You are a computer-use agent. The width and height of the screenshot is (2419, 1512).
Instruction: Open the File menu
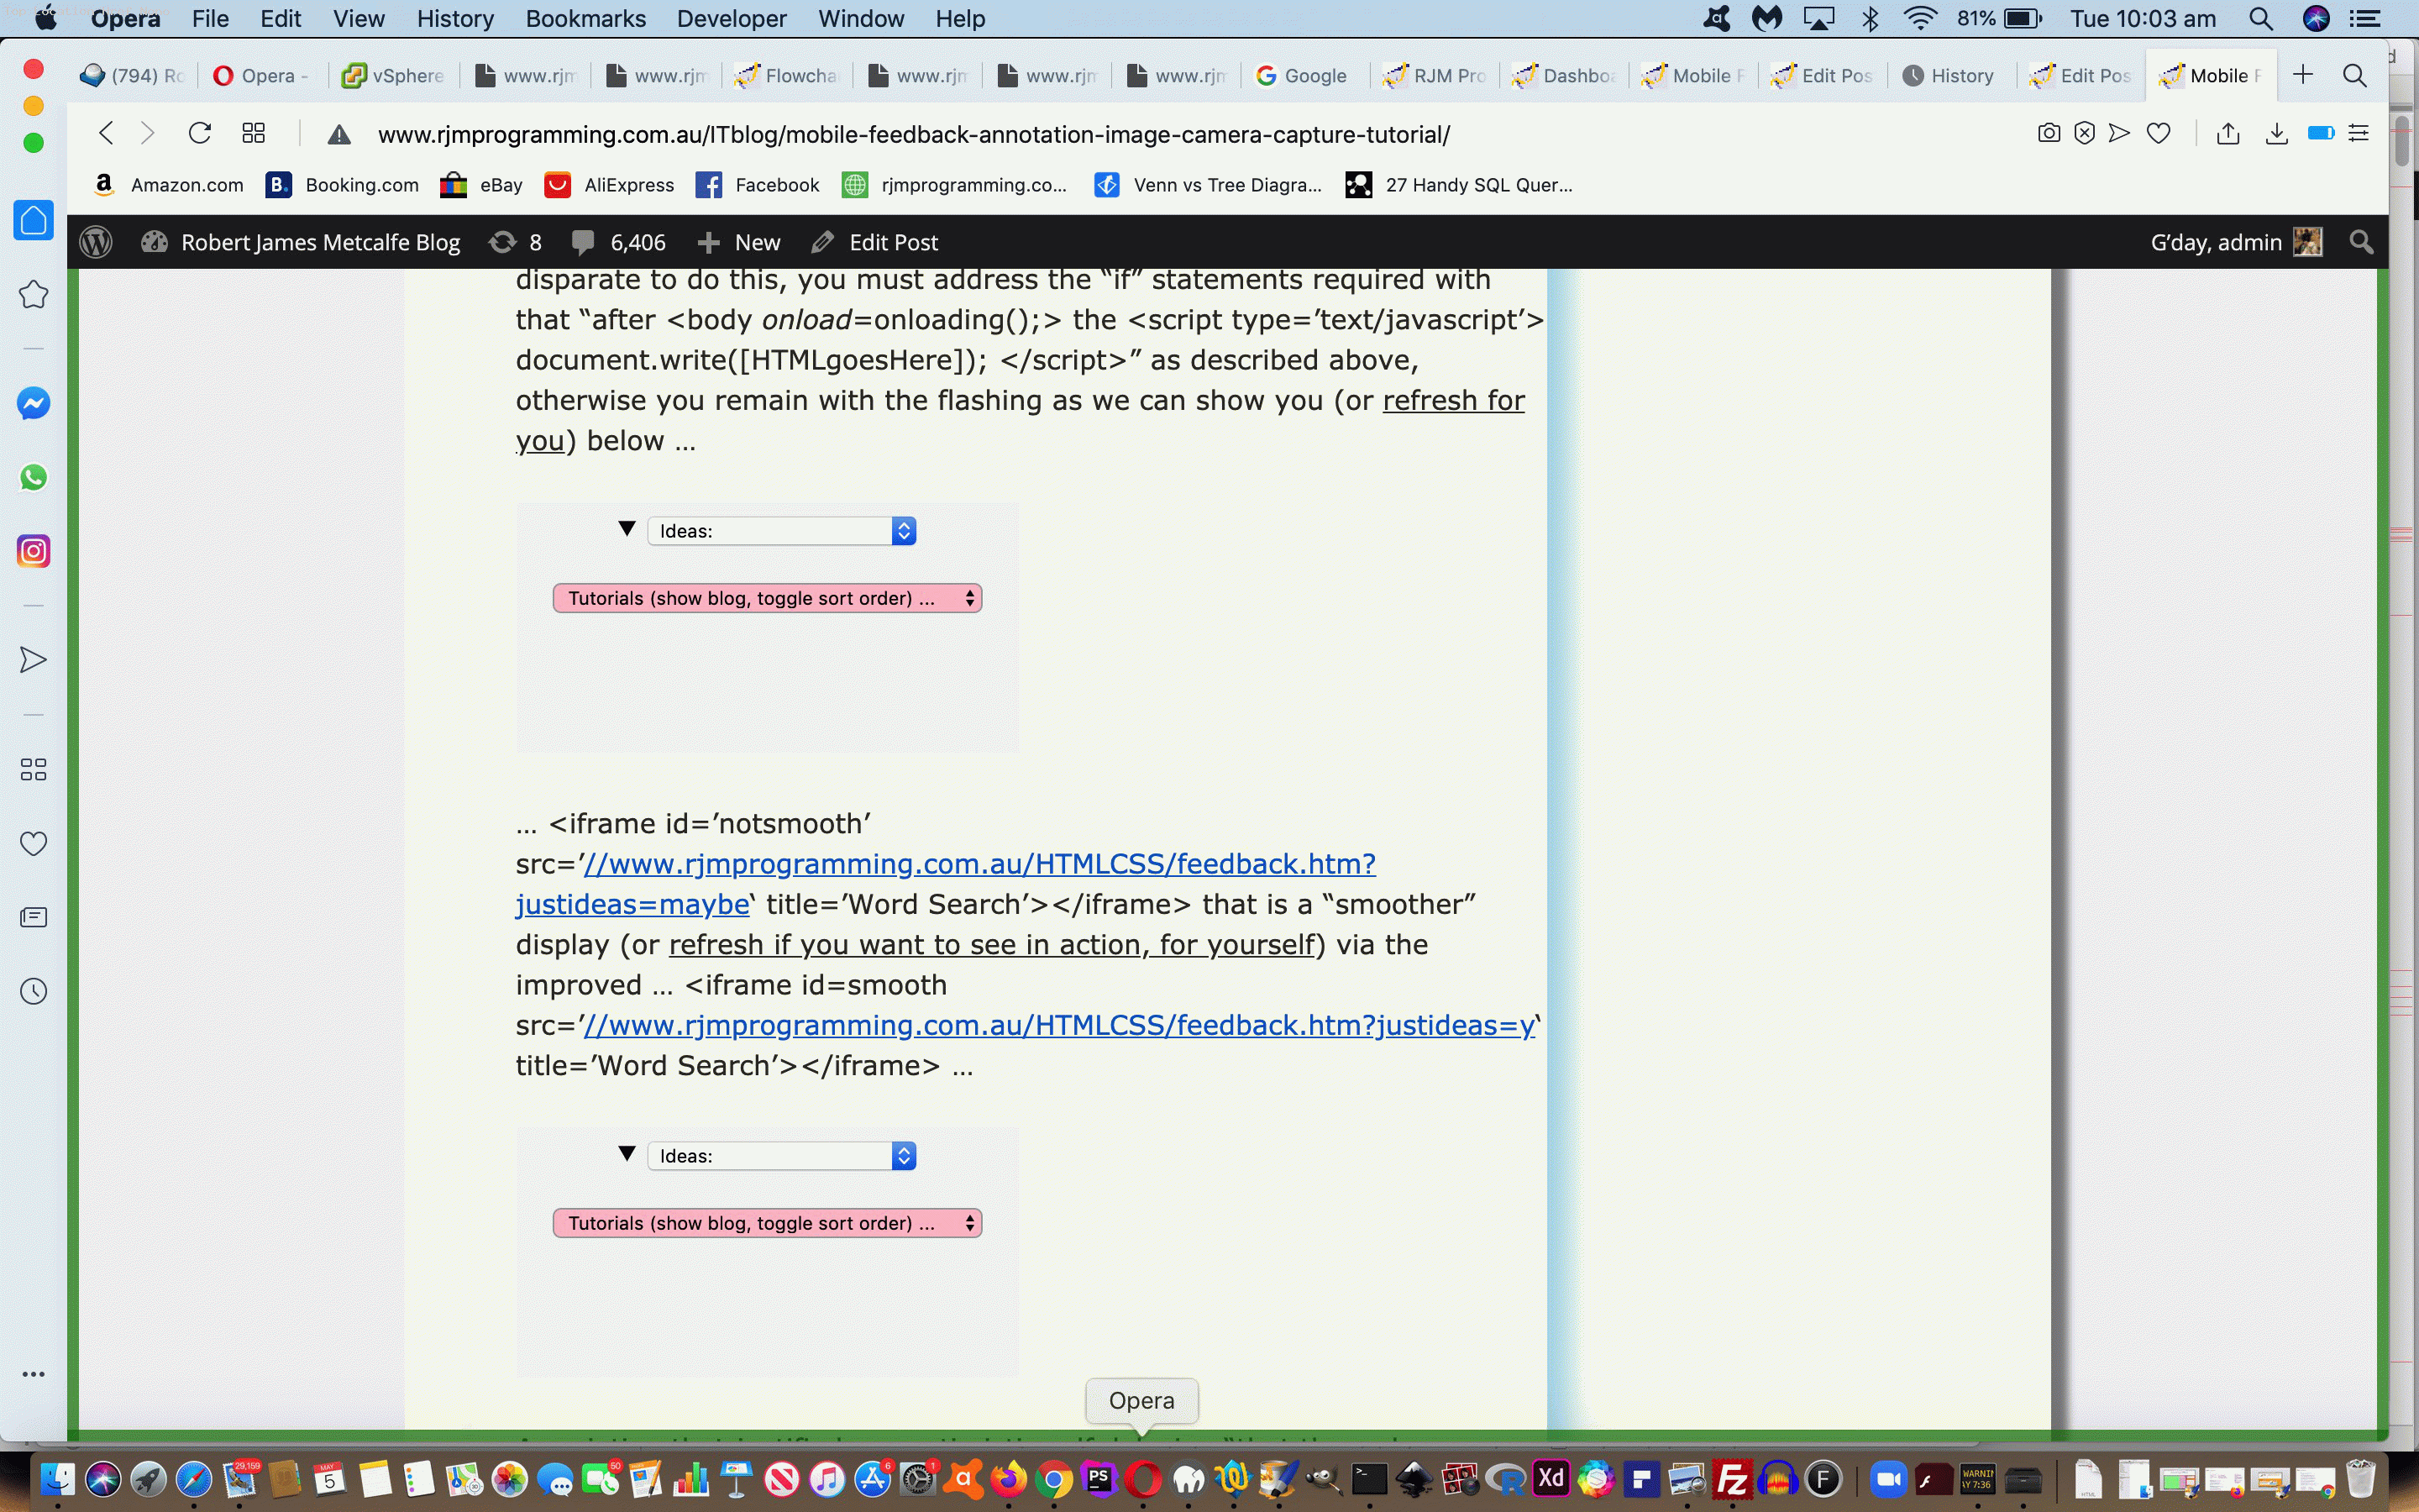click(x=210, y=19)
